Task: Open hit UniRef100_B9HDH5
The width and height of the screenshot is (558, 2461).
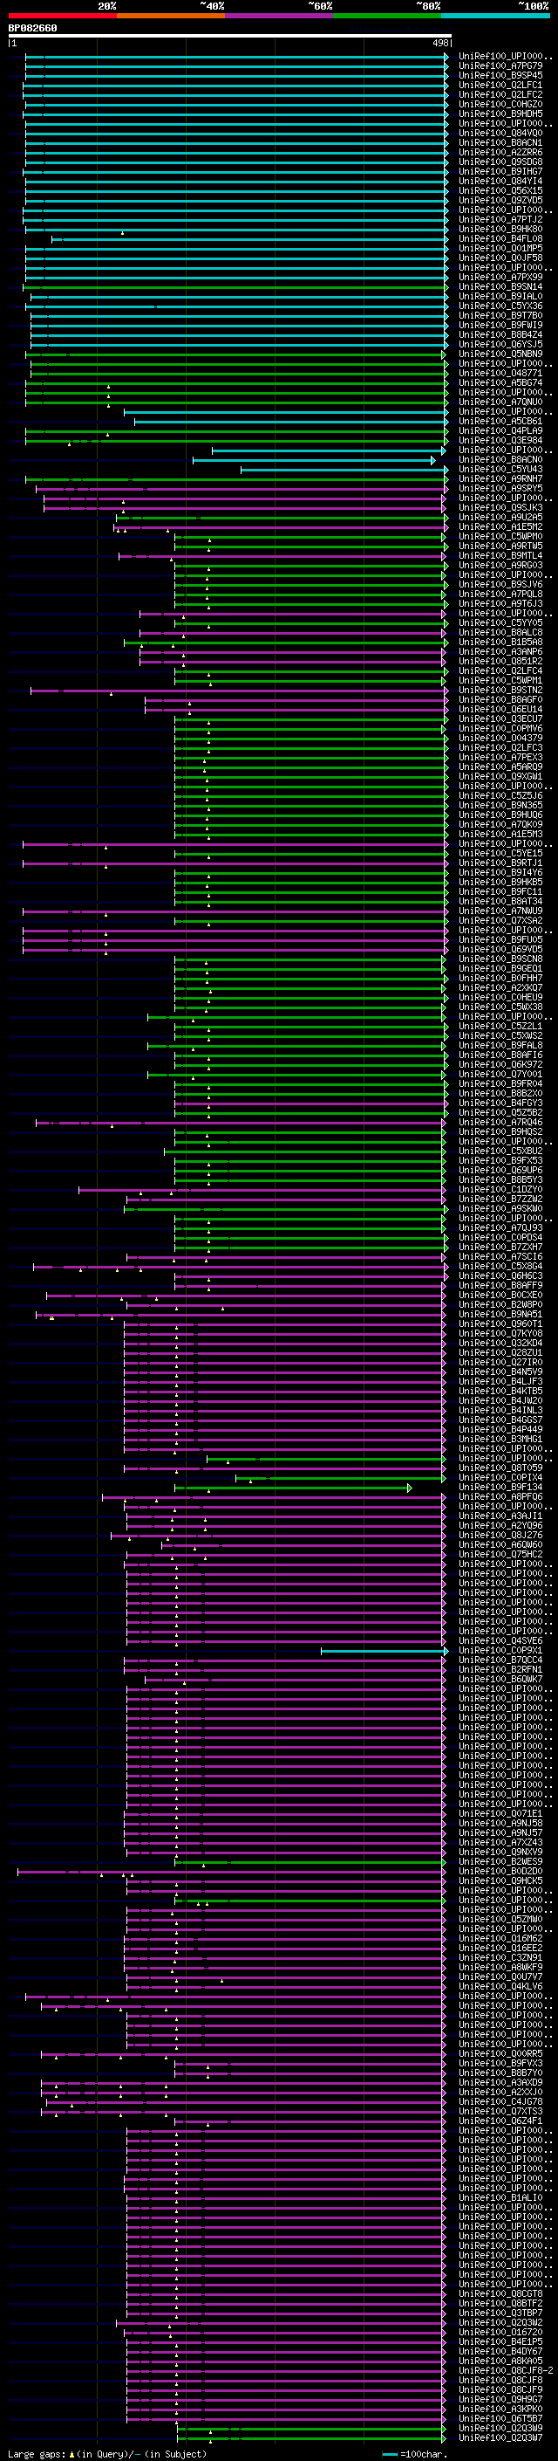Action: pos(500,113)
